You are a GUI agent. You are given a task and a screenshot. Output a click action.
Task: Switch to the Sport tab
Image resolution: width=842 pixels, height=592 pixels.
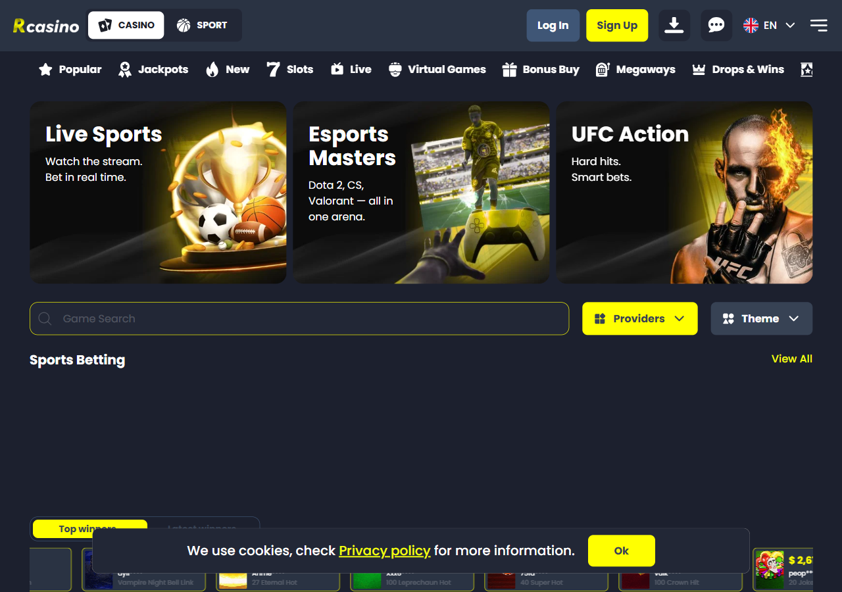pos(202,25)
